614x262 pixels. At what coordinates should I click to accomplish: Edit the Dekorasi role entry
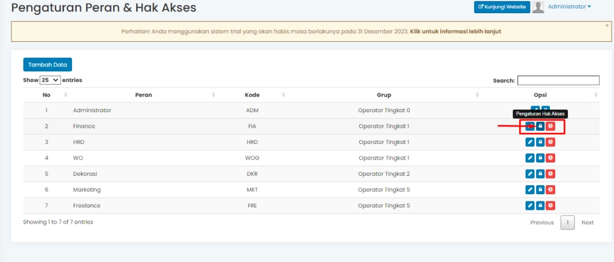[x=529, y=174]
